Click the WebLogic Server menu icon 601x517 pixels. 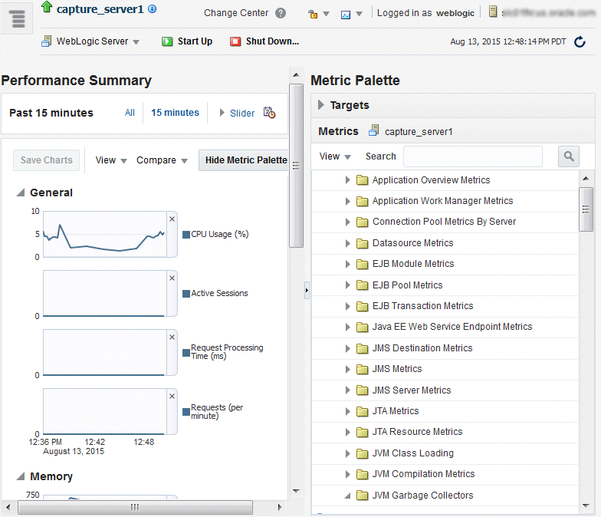point(46,41)
